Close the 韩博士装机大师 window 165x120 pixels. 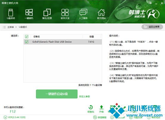coord(162,3)
